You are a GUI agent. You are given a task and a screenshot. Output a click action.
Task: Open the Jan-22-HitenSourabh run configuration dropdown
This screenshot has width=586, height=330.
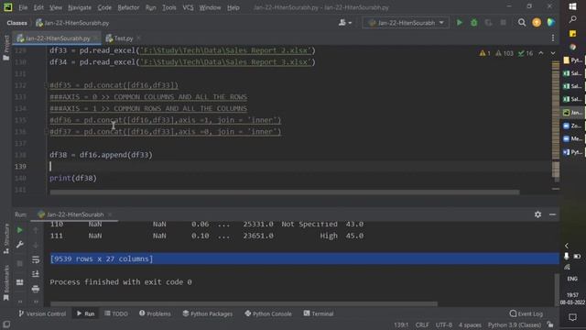[406, 23]
